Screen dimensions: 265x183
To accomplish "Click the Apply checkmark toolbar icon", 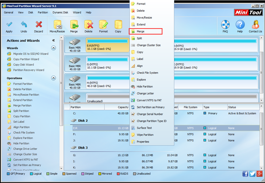I will click(9, 24).
